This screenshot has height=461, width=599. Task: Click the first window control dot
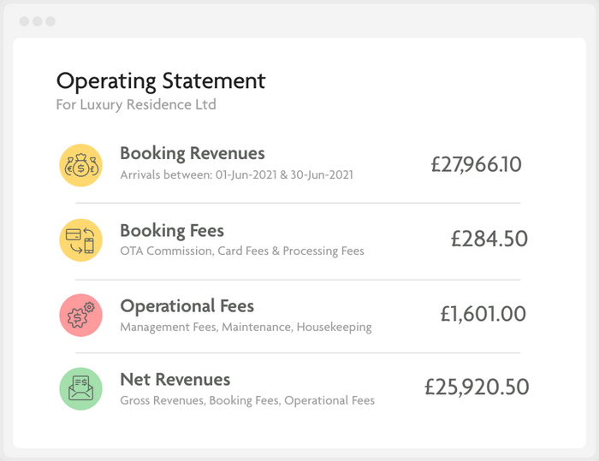[24, 21]
